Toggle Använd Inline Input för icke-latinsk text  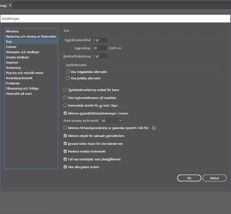coord(65,143)
